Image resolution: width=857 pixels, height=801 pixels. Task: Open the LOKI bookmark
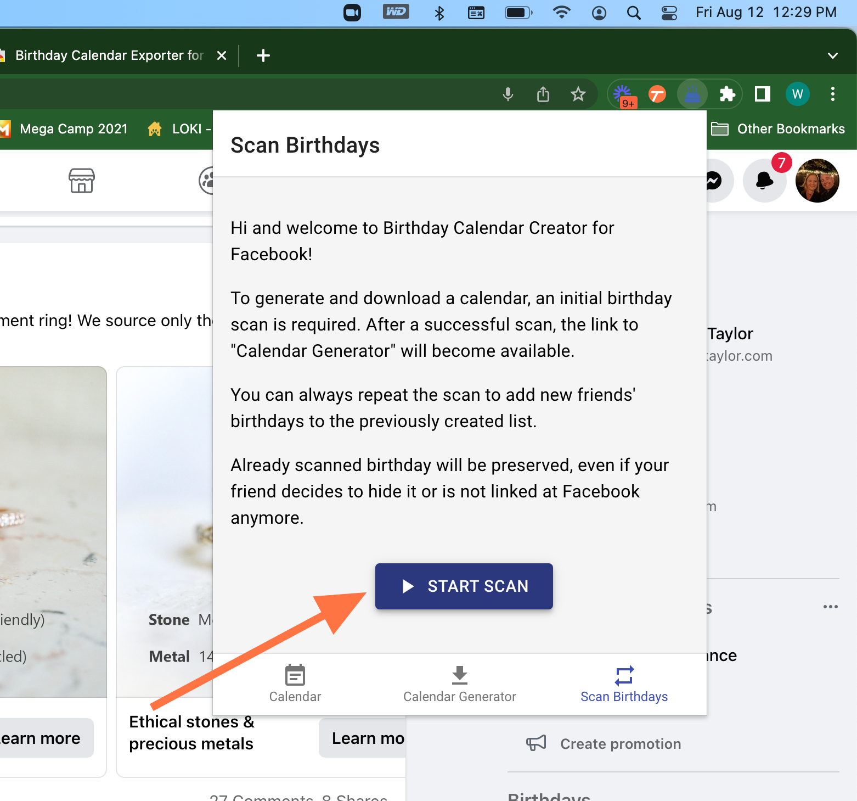click(x=179, y=129)
